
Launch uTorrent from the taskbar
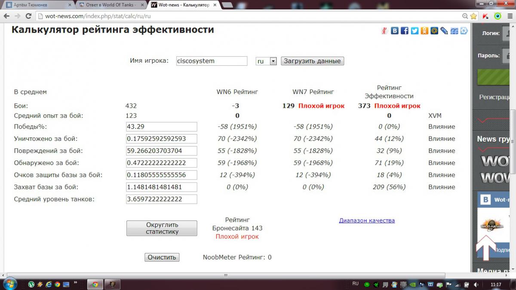[31, 284]
